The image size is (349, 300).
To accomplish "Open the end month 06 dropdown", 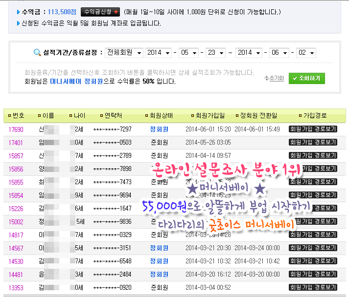I will (279, 53).
